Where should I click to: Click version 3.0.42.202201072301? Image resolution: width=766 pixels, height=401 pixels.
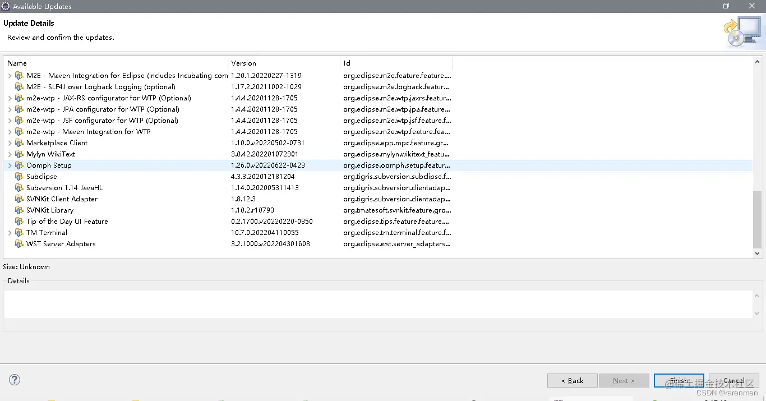tap(265, 154)
